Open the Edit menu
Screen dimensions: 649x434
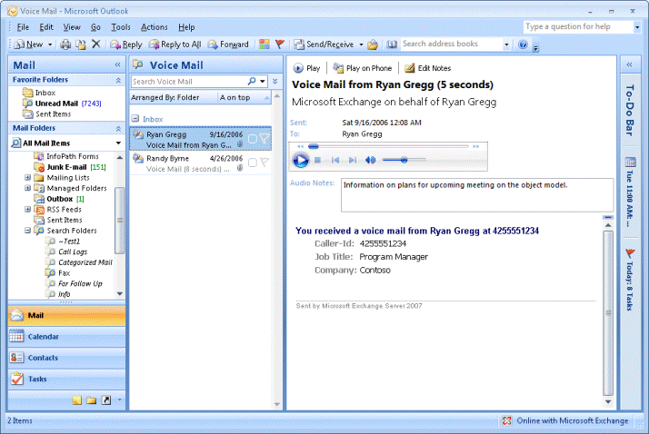pos(46,27)
